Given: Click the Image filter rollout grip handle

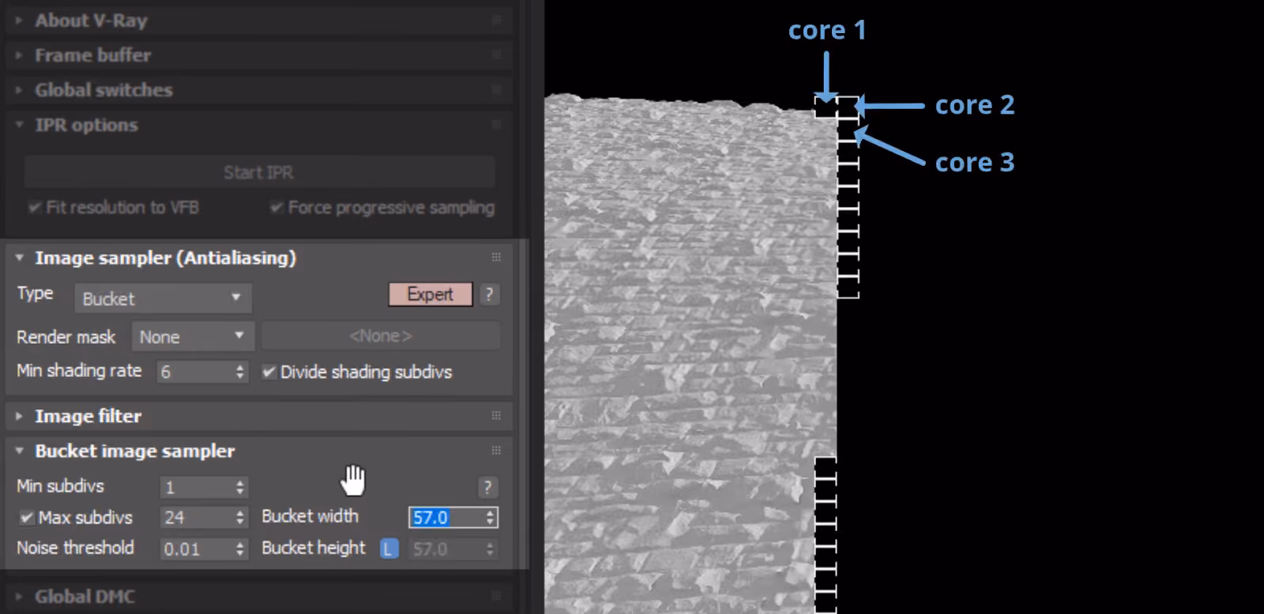Looking at the screenshot, I should pyautogui.click(x=496, y=415).
